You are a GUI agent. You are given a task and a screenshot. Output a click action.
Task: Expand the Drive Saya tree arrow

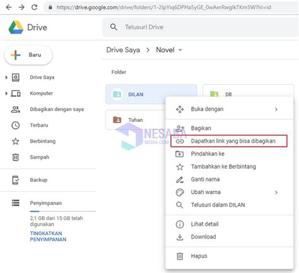click(6, 78)
